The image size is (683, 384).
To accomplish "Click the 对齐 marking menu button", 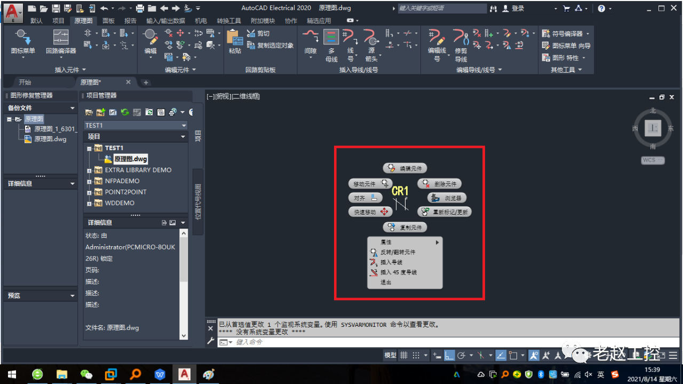I will click(365, 198).
